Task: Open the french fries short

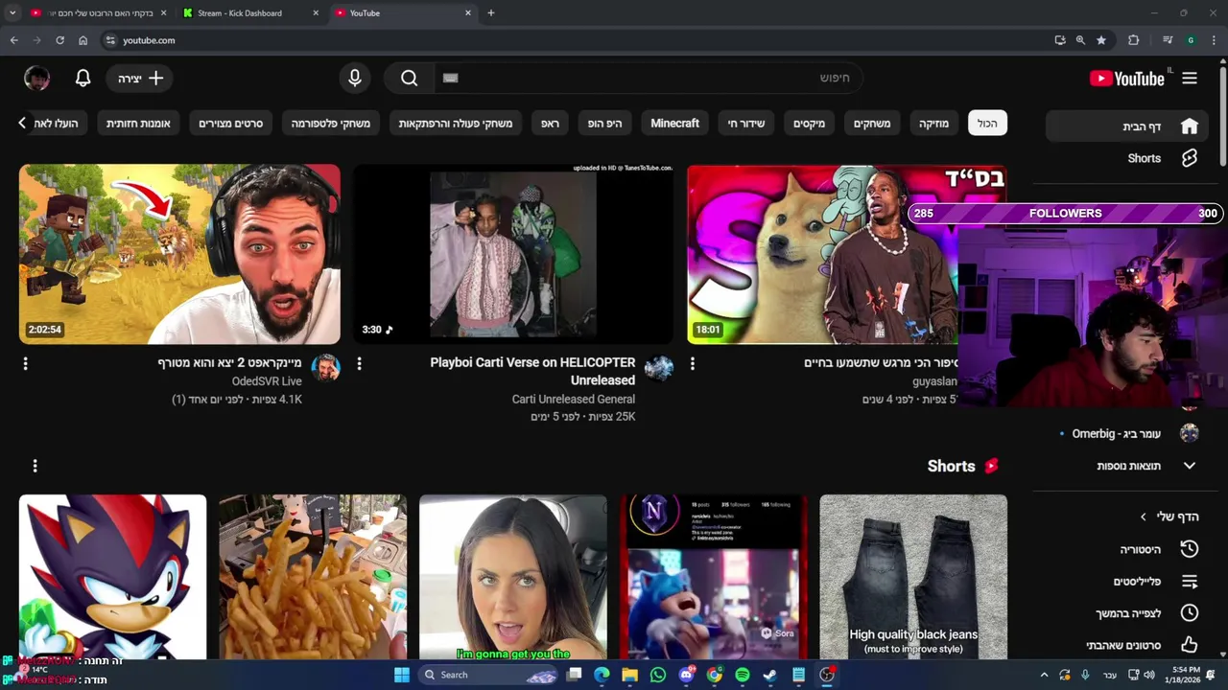Action: [x=313, y=577]
